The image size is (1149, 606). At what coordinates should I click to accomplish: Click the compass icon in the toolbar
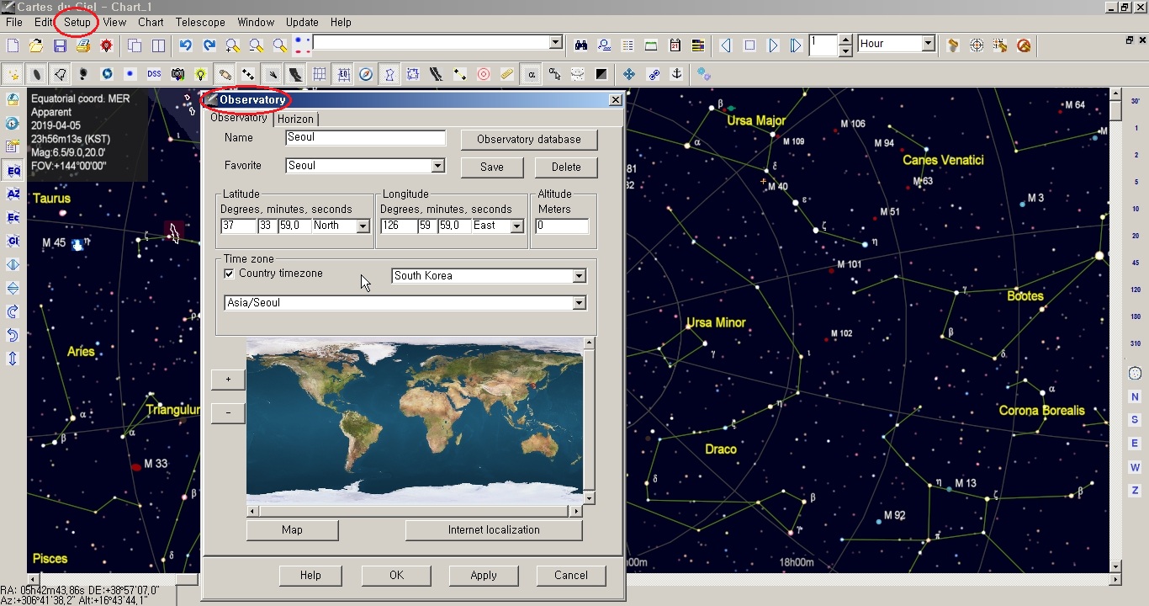pyautogui.click(x=366, y=75)
